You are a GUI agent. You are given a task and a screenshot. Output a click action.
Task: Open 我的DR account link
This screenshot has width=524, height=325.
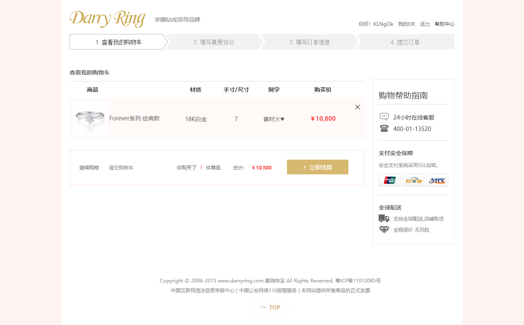(x=407, y=24)
